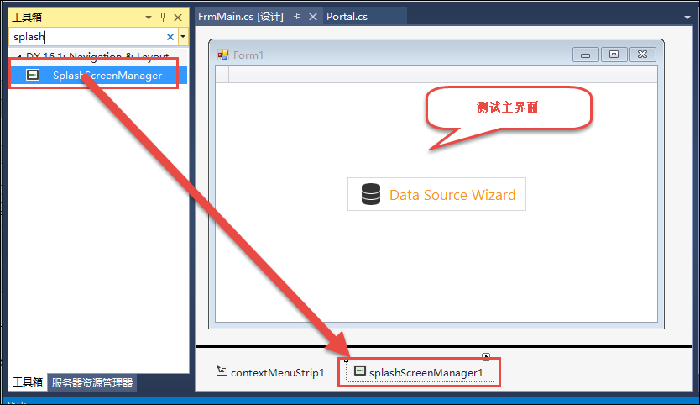This screenshot has height=405, width=700.
Task: Toggle auto-hide pin on the toolbox panel
Action: (x=163, y=18)
